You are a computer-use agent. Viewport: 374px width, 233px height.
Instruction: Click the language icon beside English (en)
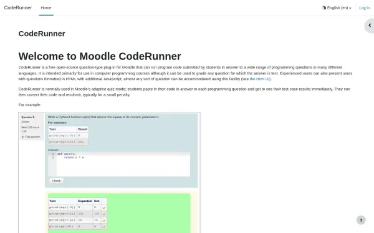click(x=324, y=8)
